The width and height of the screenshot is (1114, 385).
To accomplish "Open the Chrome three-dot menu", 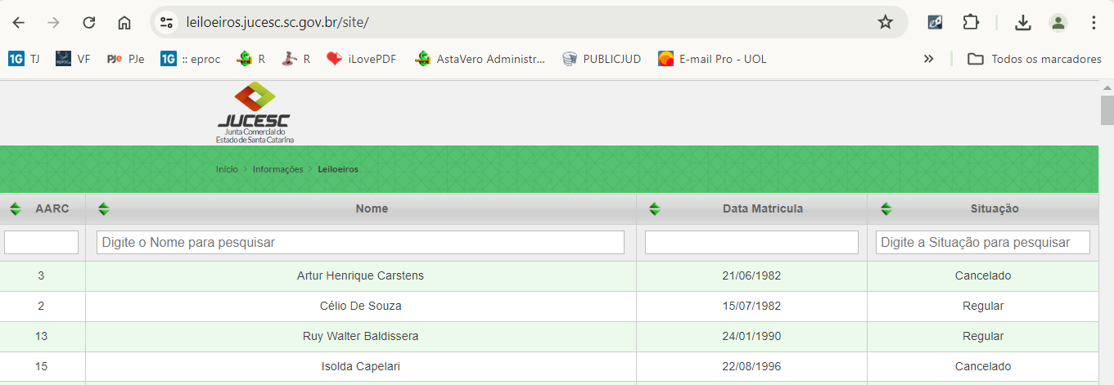I will pyautogui.click(x=1094, y=23).
